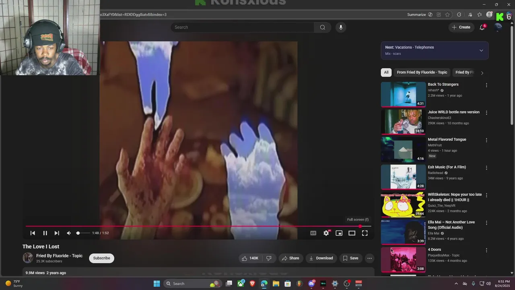Image resolution: width=515 pixels, height=290 pixels.
Task: Like the video with 140K likes
Action: click(249, 258)
